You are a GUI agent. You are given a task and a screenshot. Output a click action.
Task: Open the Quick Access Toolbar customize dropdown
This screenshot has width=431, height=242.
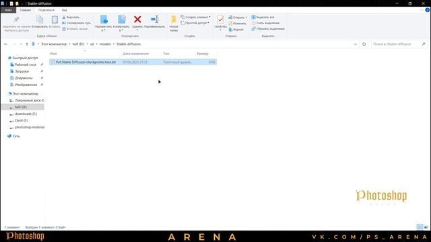pyautogui.click(x=22, y=3)
